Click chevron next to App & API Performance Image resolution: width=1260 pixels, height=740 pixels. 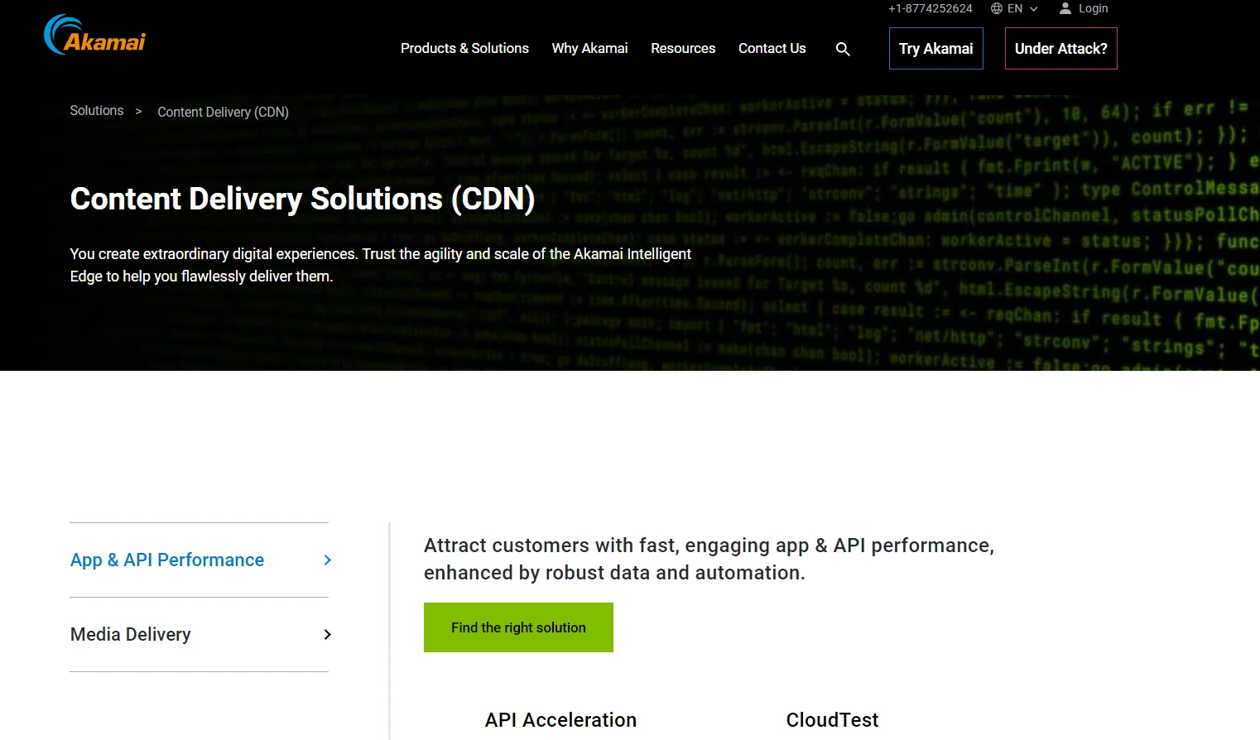(327, 560)
